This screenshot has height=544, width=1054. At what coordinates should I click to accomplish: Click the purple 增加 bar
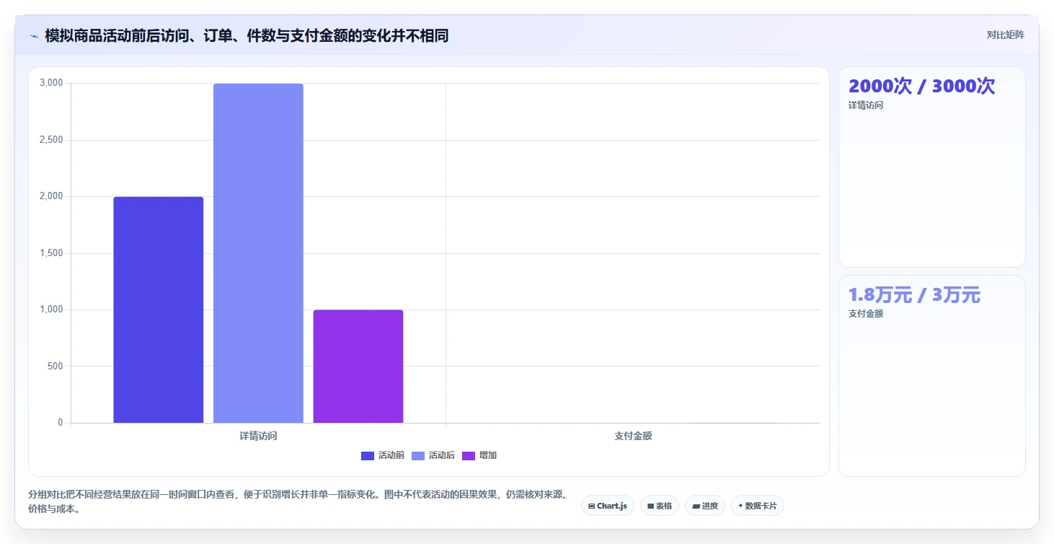click(x=358, y=367)
